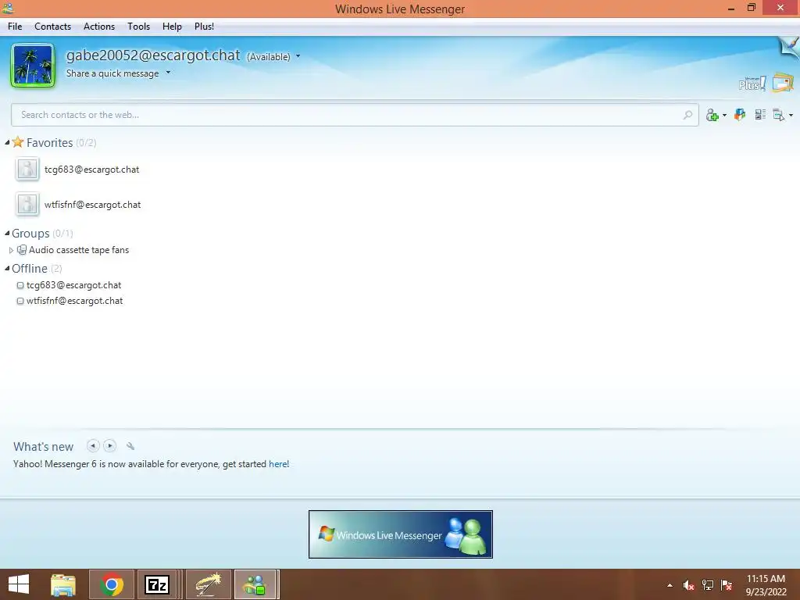Image resolution: width=800 pixels, height=600 pixels.
Task: Open the Add a contact dropdown arrow
Action: 724,116
